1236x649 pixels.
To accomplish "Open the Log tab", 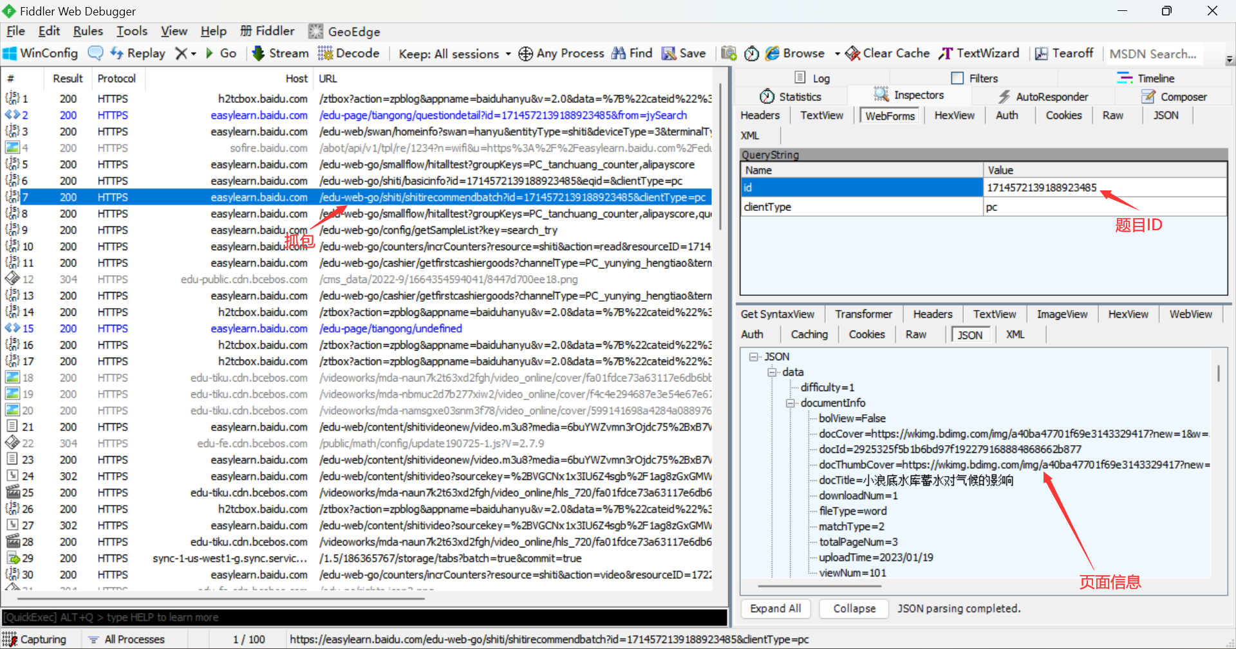I will tap(812, 78).
